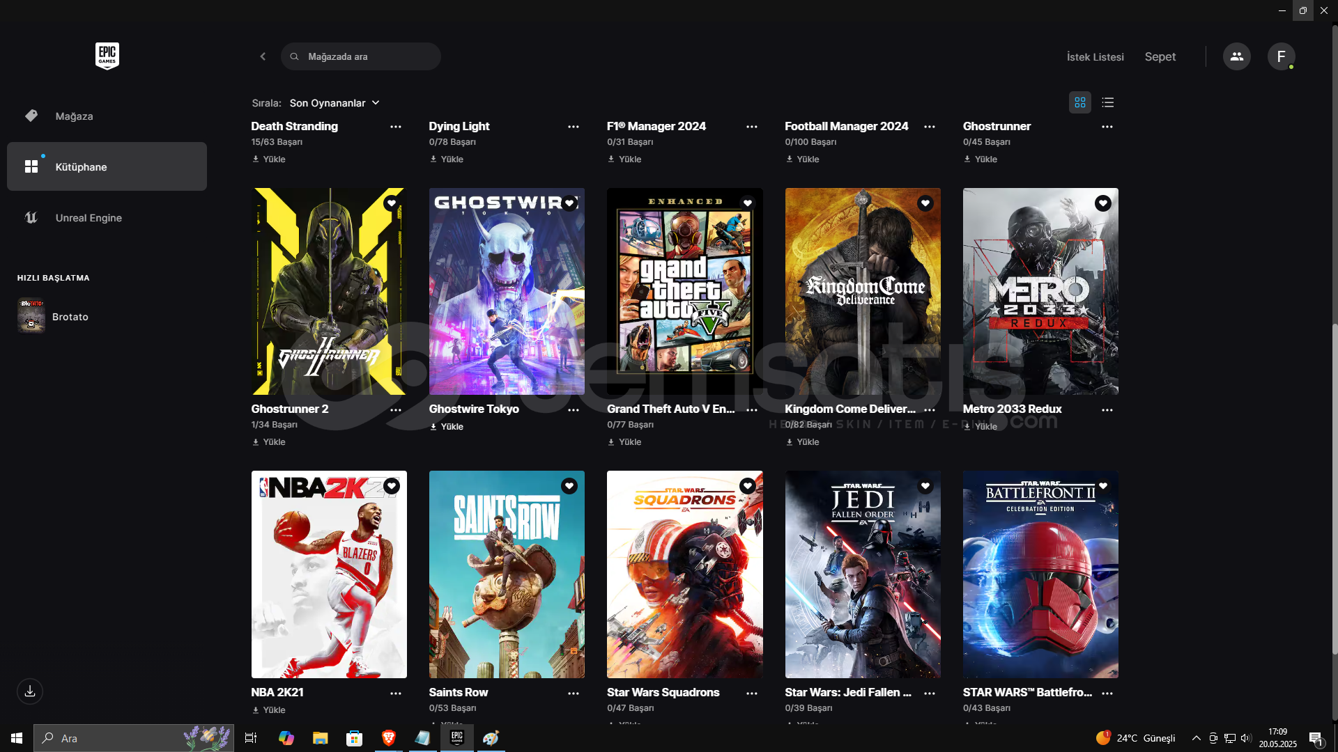Viewport: 1338px width, 752px height.
Task: Open F1 Manager 2024 options menu
Action: click(x=752, y=127)
